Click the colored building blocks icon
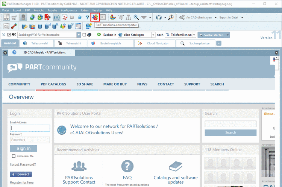This screenshot has height=187, width=282. point(113,17)
